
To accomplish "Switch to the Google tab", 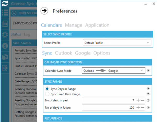I will pyautogui.click(x=83, y=53).
